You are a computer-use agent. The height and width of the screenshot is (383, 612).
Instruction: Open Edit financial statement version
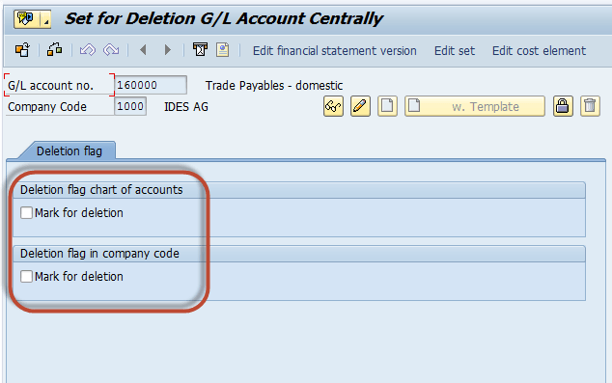(x=335, y=51)
